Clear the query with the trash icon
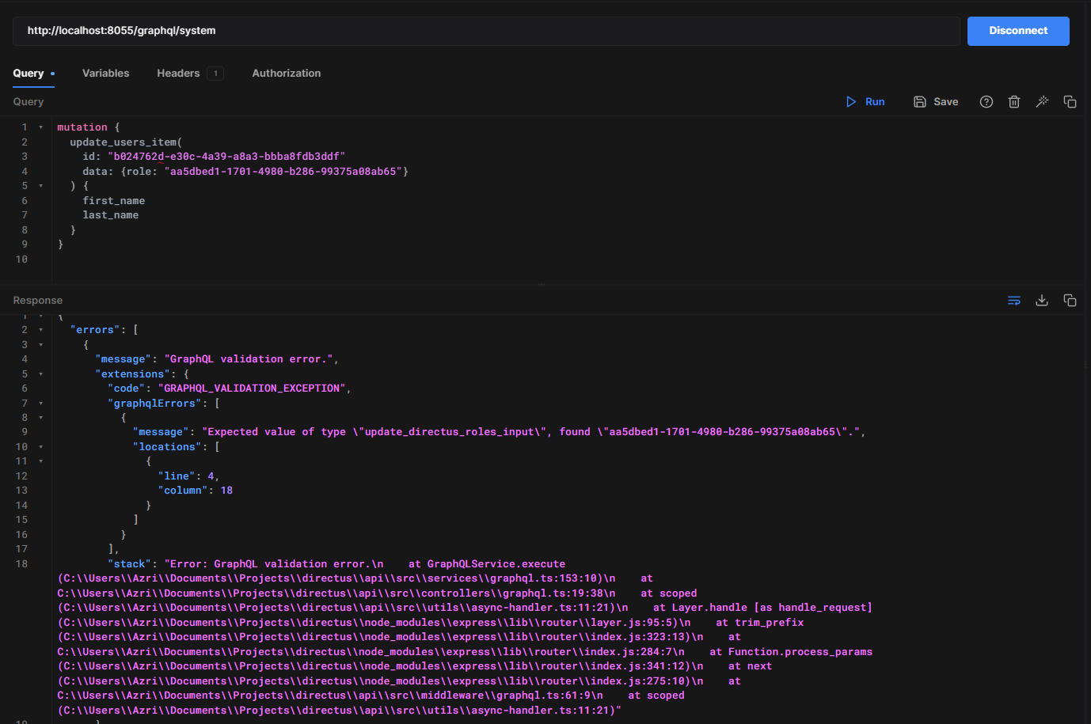 (1014, 101)
